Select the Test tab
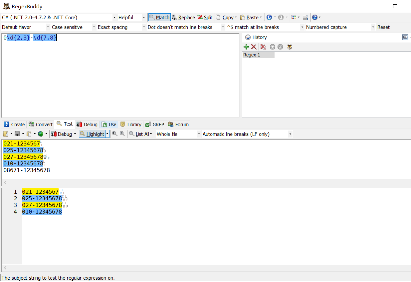 click(x=65, y=124)
